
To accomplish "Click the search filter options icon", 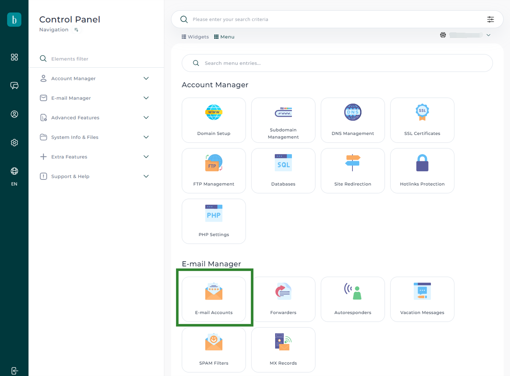I will (490, 19).
